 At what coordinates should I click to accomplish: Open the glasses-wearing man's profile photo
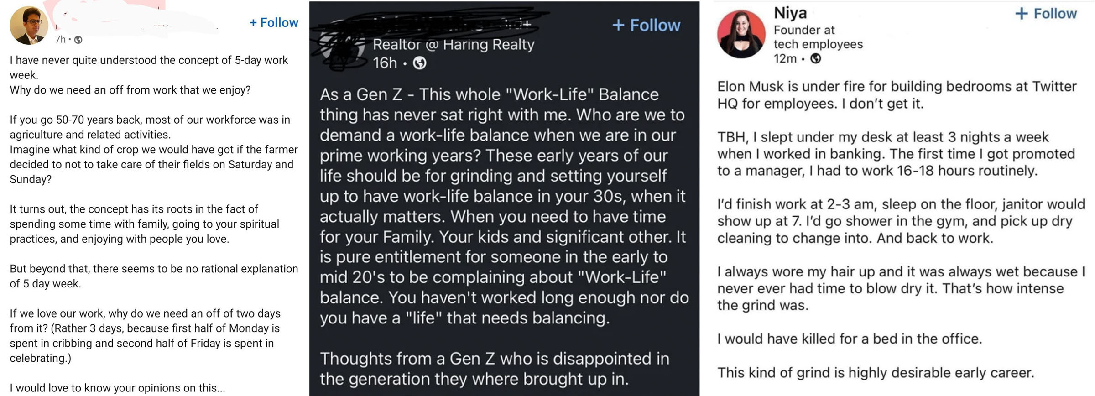click(29, 26)
